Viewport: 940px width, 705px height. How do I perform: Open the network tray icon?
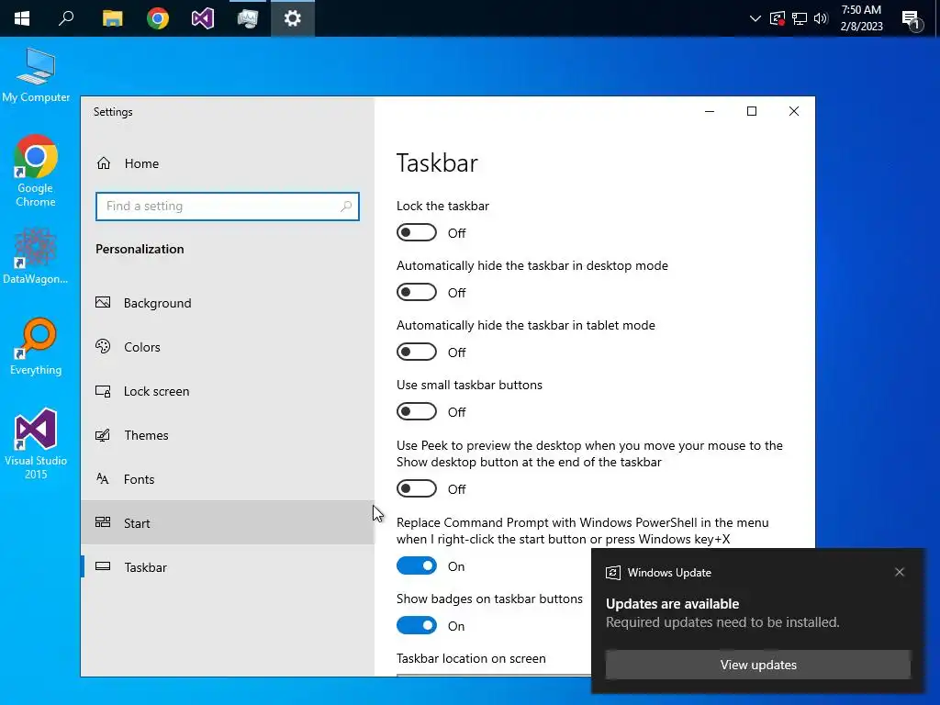pos(800,18)
